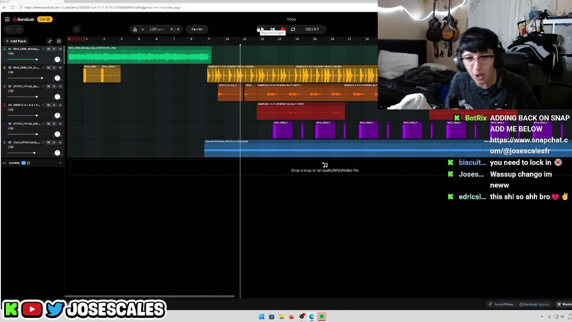Solo track 04 SAMPLE 4

(x=54, y=105)
